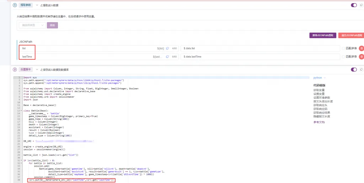The width and height of the screenshot is (364, 183).
Task: Click the $.data.list expression field
Action: coord(260,48)
